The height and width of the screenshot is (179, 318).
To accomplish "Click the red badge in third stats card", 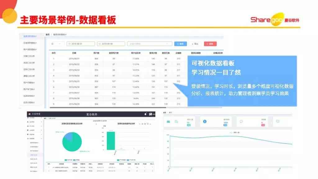I will click(x=263, y=125).
